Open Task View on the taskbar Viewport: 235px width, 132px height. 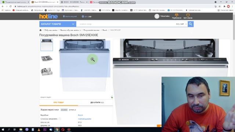(15, 129)
